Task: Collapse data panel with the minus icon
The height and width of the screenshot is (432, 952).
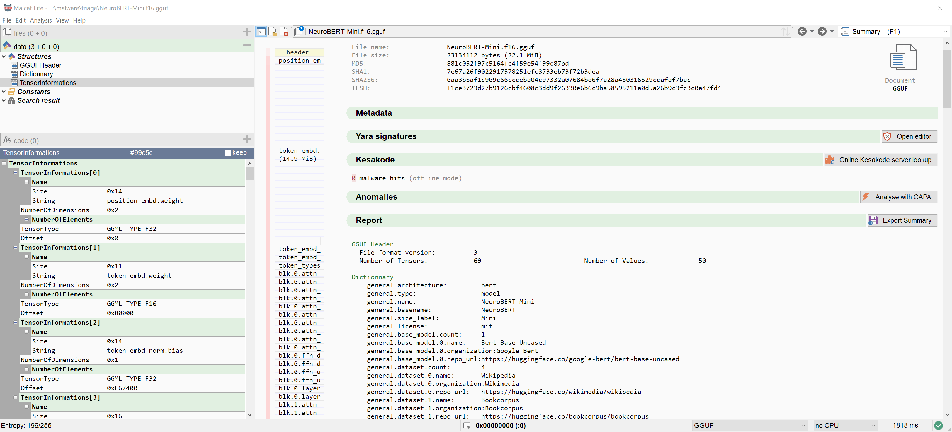Action: (247, 45)
